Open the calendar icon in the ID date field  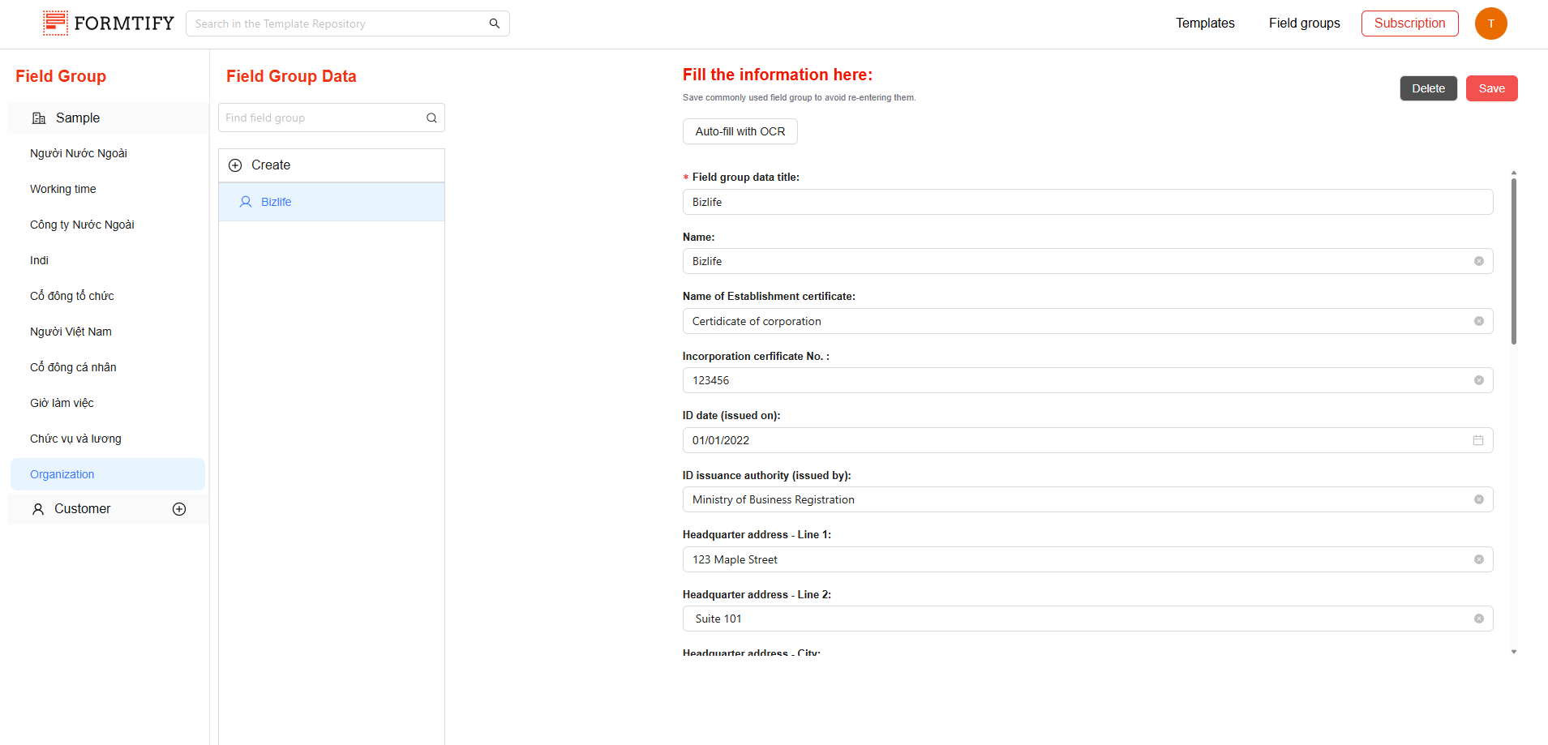(x=1478, y=440)
